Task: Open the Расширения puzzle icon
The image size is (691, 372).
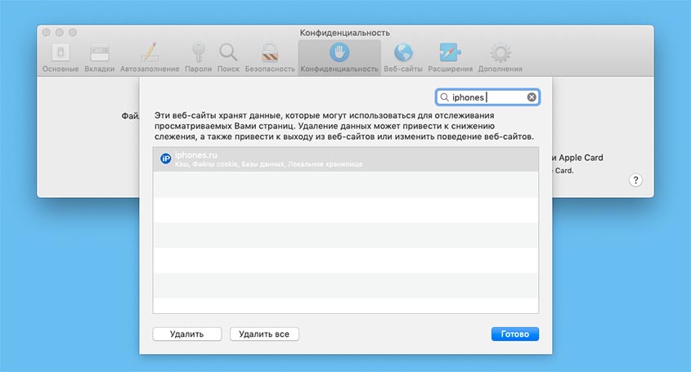Action: pyautogui.click(x=450, y=53)
